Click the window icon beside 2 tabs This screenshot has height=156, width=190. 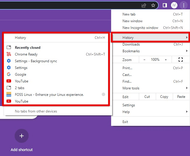click(9, 88)
